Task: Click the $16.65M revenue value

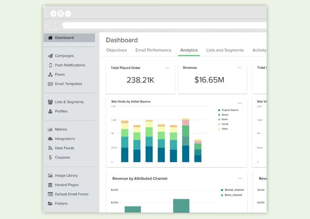Action: pos(209,80)
